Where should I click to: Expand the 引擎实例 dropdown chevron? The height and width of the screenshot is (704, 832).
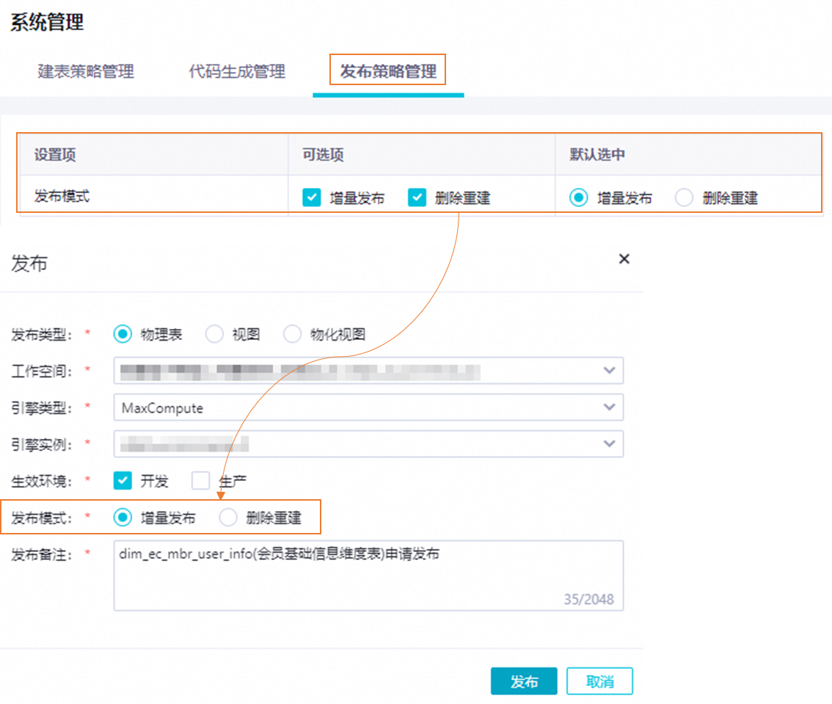[609, 443]
